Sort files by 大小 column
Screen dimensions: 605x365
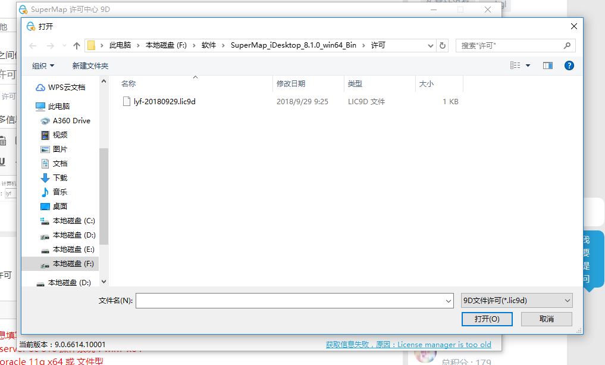[426, 83]
